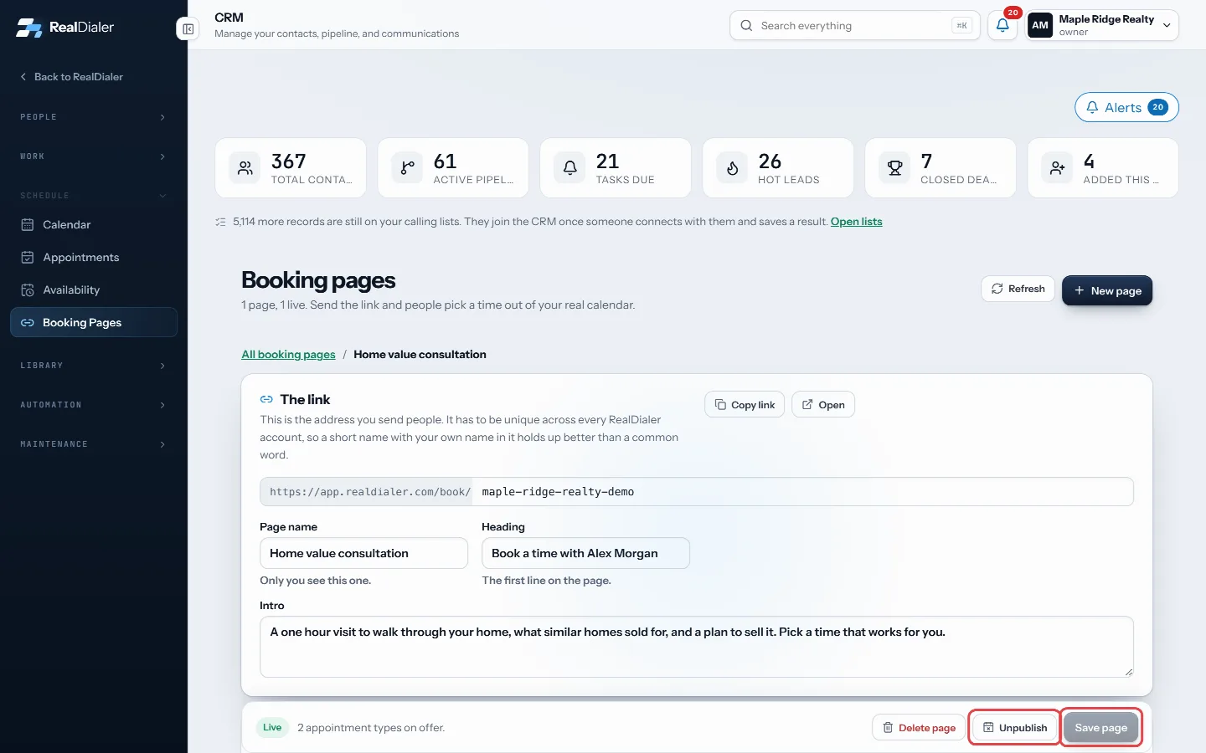The image size is (1206, 753).
Task: Click the Active Pipeline branch icon
Action: point(407,168)
